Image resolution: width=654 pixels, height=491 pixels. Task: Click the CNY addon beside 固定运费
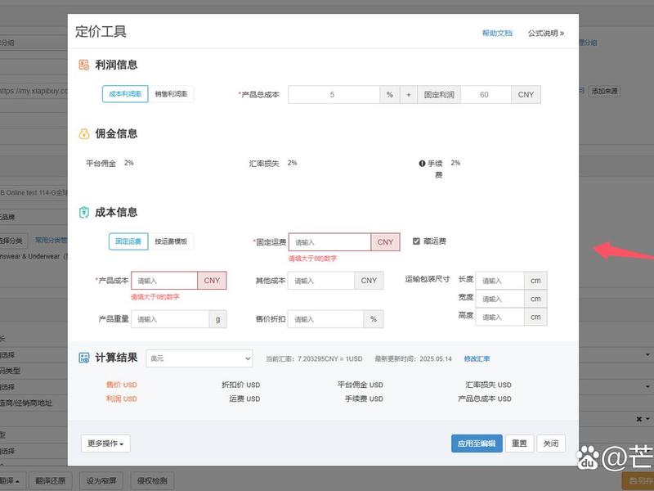pyautogui.click(x=385, y=242)
